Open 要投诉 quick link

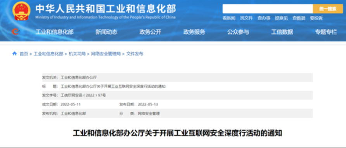click(x=316, y=18)
